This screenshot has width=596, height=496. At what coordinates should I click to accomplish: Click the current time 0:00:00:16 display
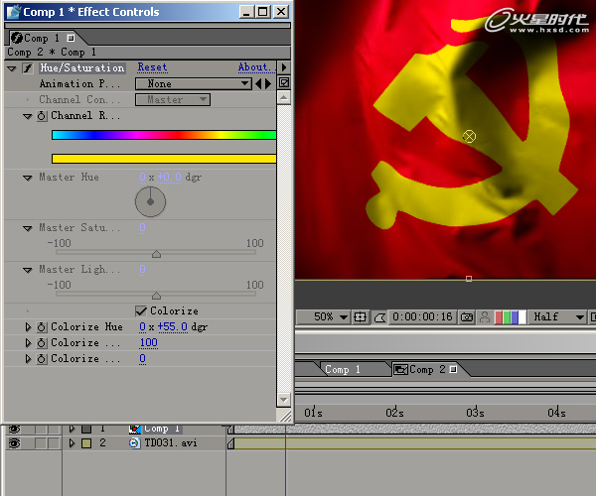(422, 316)
